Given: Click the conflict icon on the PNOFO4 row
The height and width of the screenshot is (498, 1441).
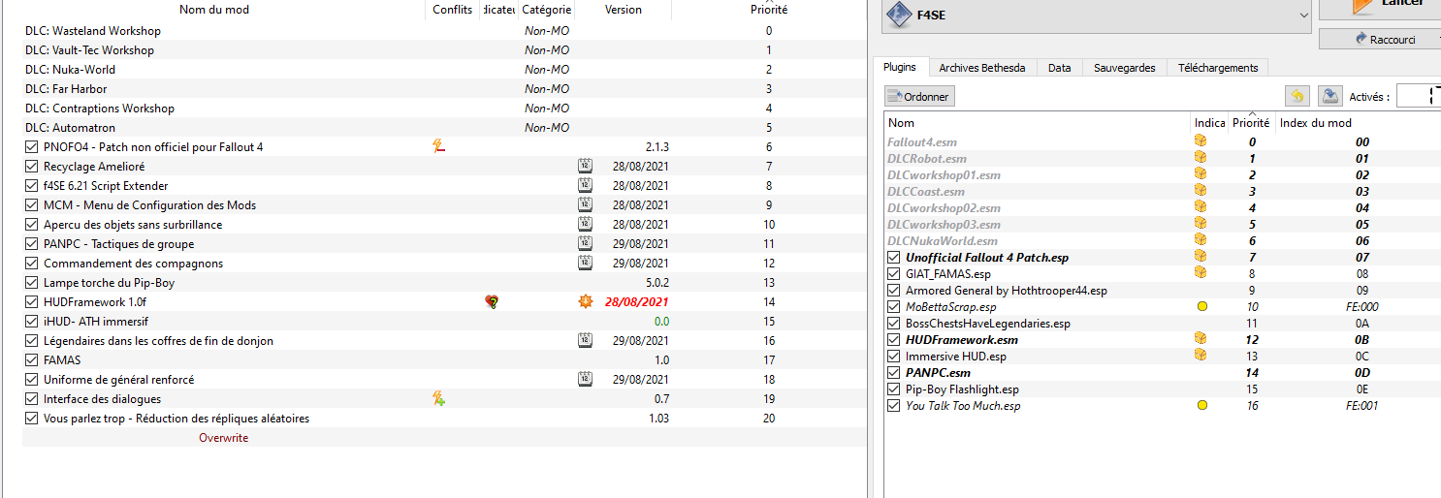Looking at the screenshot, I should pos(438,146).
